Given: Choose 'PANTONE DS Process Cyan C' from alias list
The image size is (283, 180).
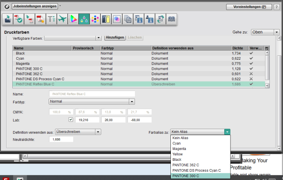Looking at the screenshot, I should click(x=201, y=170).
